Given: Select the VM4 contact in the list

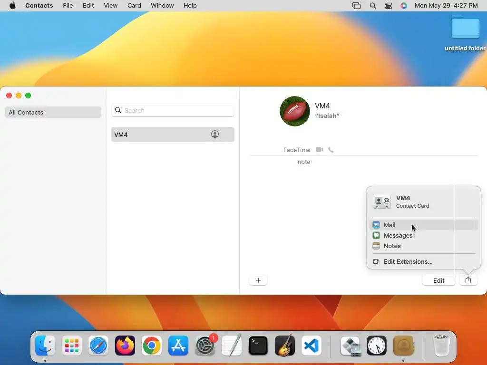Looking at the screenshot, I should click(x=173, y=134).
